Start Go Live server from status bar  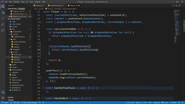click(x=165, y=103)
